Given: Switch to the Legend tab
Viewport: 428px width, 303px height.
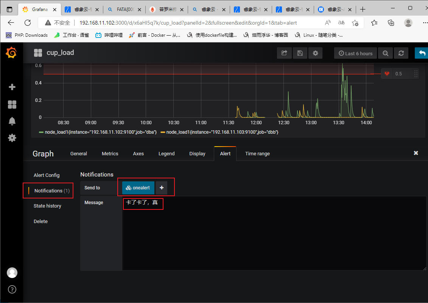Looking at the screenshot, I should (167, 153).
